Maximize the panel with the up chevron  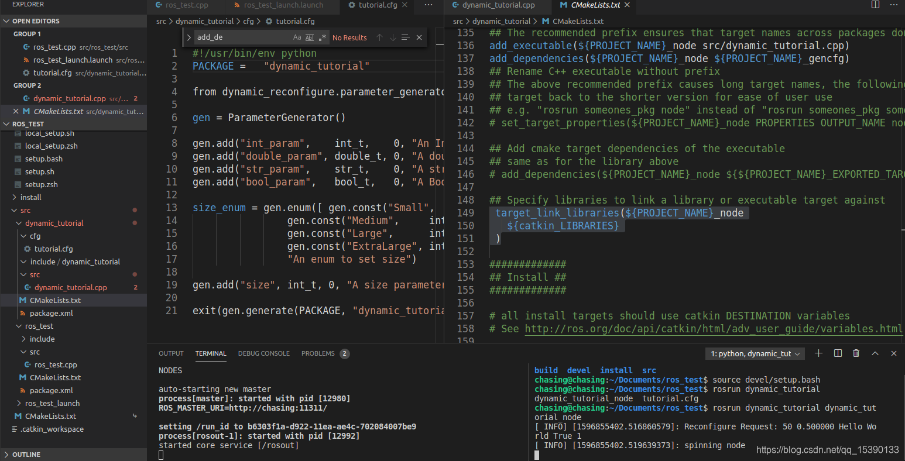point(875,353)
